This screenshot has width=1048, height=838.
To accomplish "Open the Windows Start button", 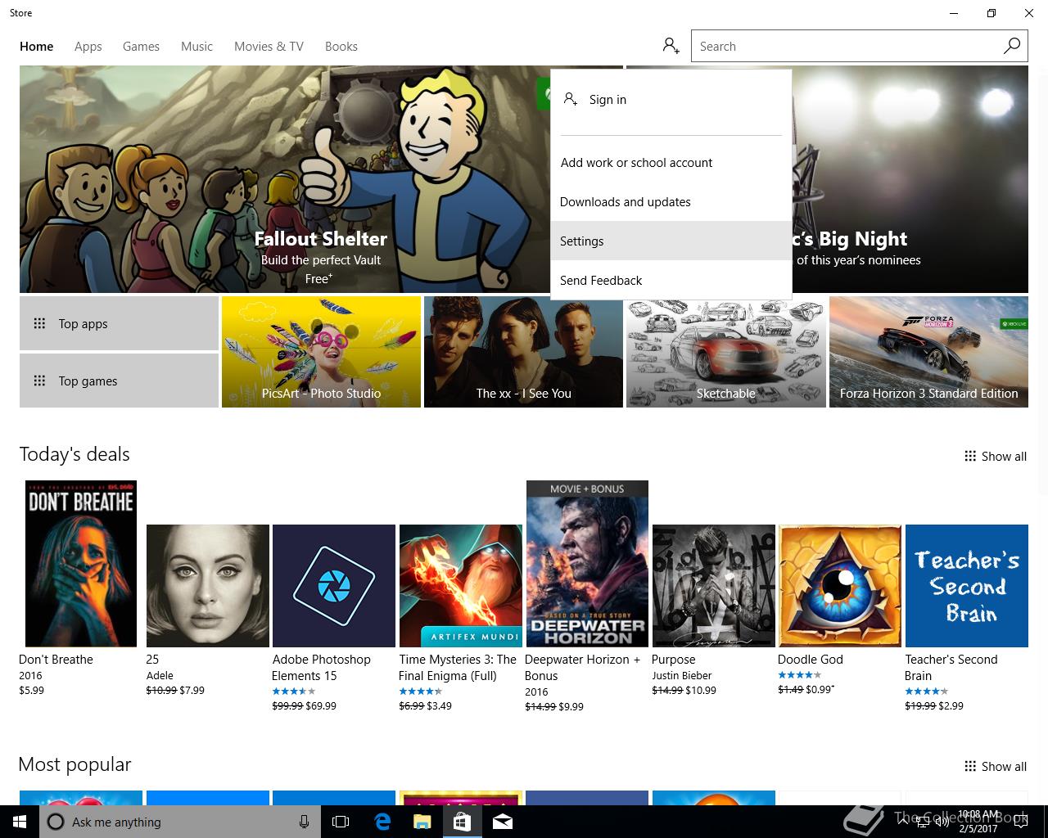I will click(x=20, y=822).
